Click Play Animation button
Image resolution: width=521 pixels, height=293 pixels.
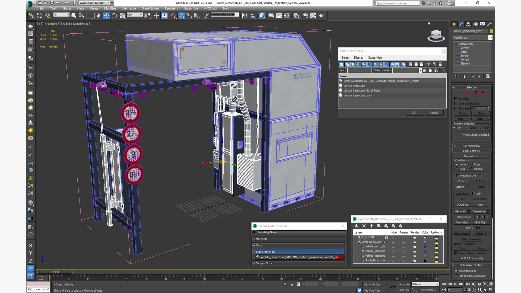click(456, 284)
